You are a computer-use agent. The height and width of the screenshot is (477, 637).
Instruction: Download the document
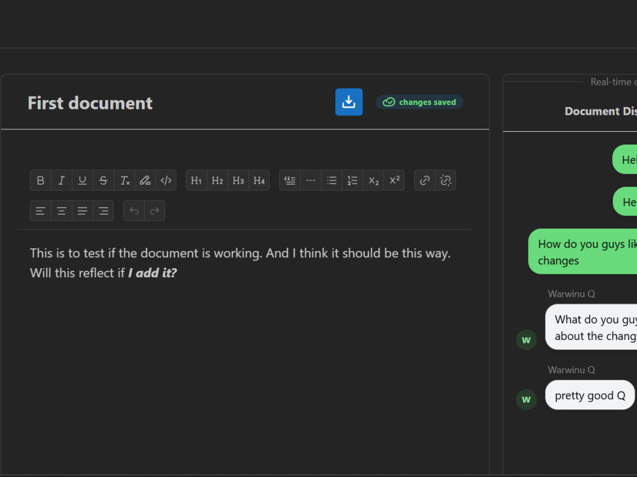pos(348,102)
